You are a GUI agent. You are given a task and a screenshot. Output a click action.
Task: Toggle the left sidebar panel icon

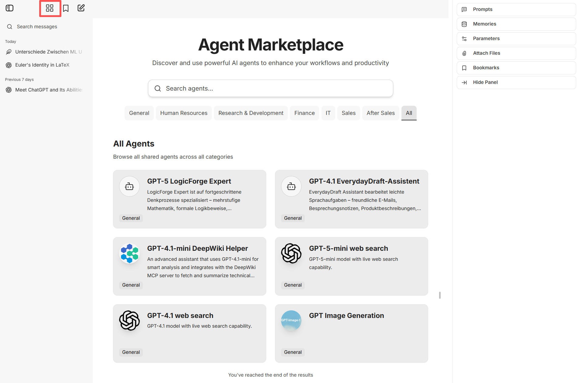[x=10, y=8]
